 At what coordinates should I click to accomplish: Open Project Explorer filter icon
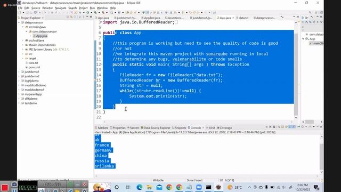(76, 17)
